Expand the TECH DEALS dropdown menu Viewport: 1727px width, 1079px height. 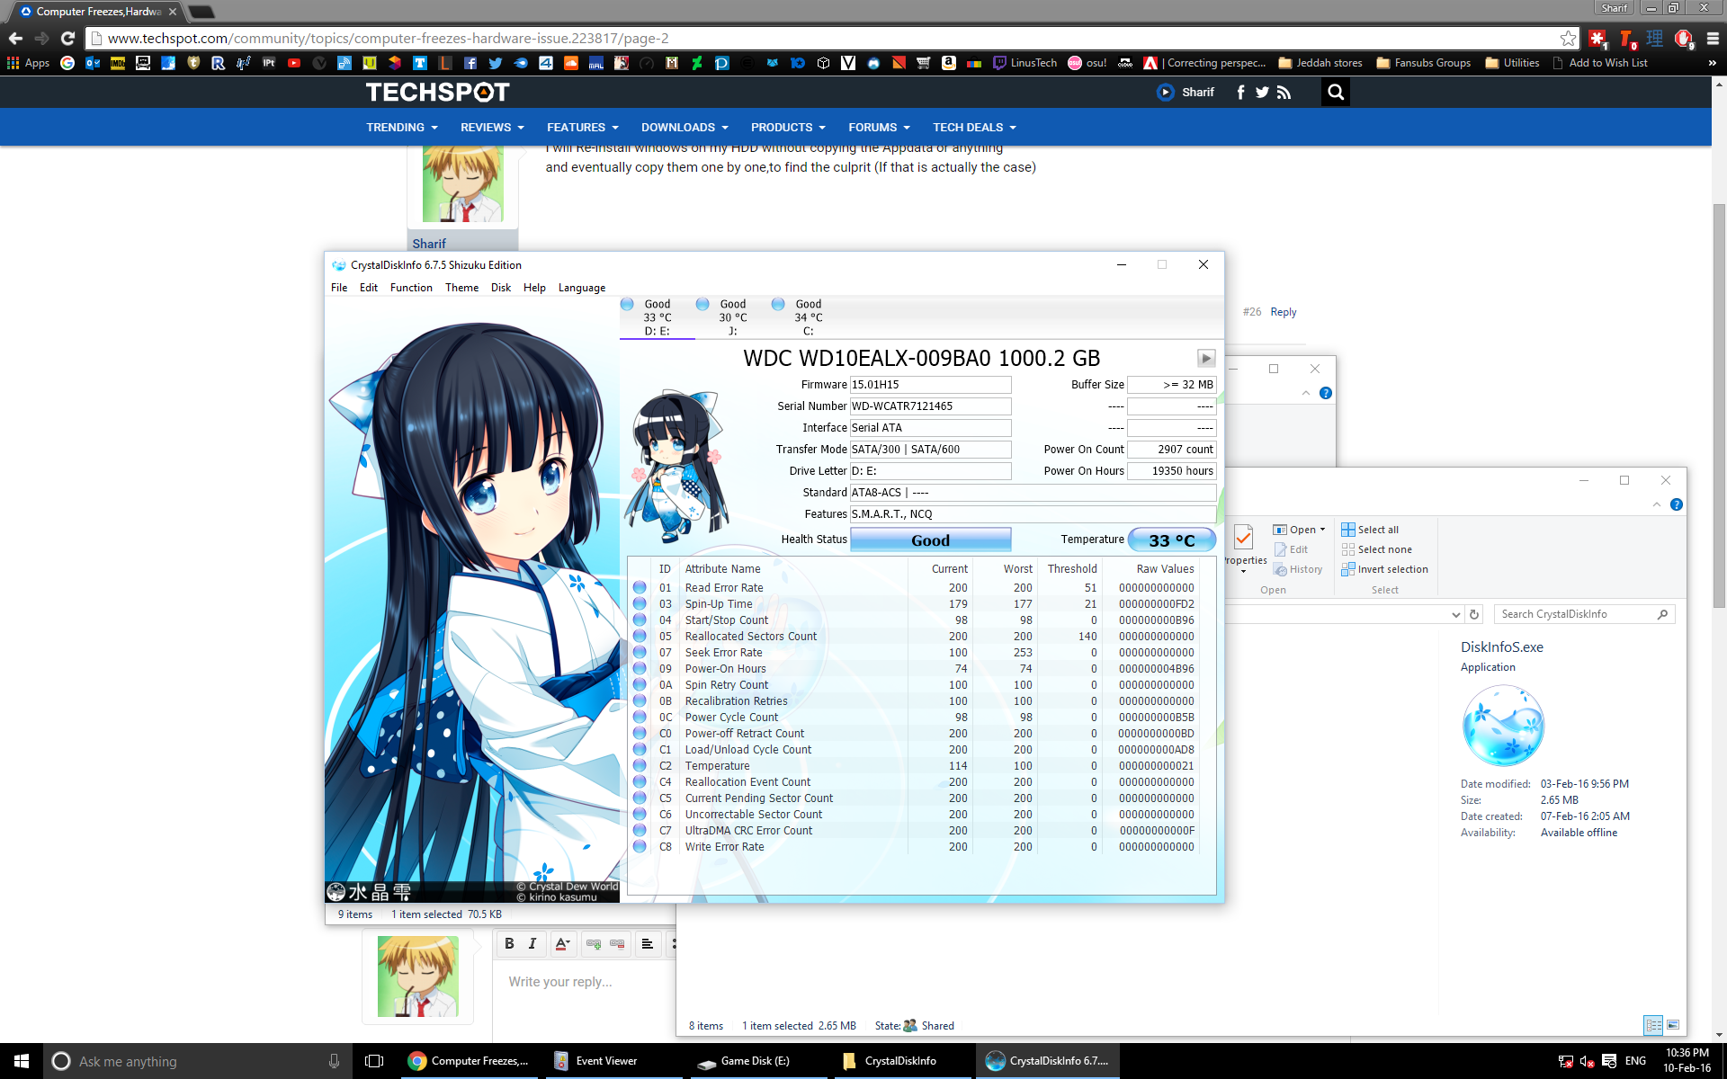coord(974,128)
